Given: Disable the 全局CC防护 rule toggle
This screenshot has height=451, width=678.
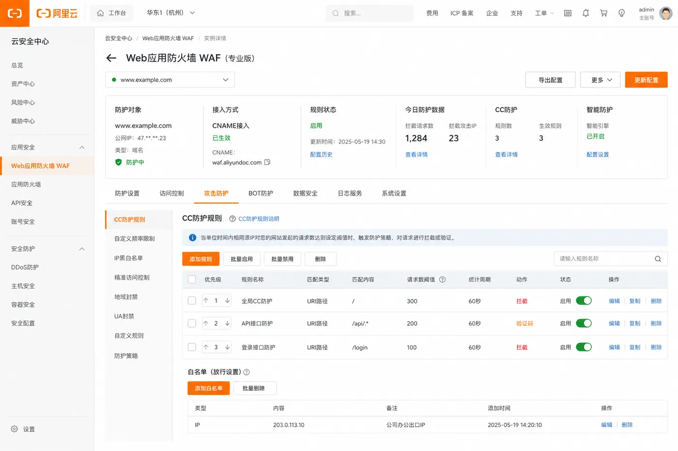Looking at the screenshot, I should click(584, 301).
